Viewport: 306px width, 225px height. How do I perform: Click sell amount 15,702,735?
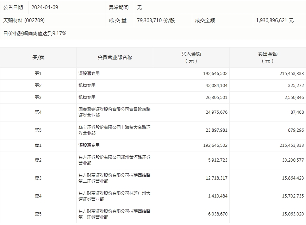click(293, 196)
